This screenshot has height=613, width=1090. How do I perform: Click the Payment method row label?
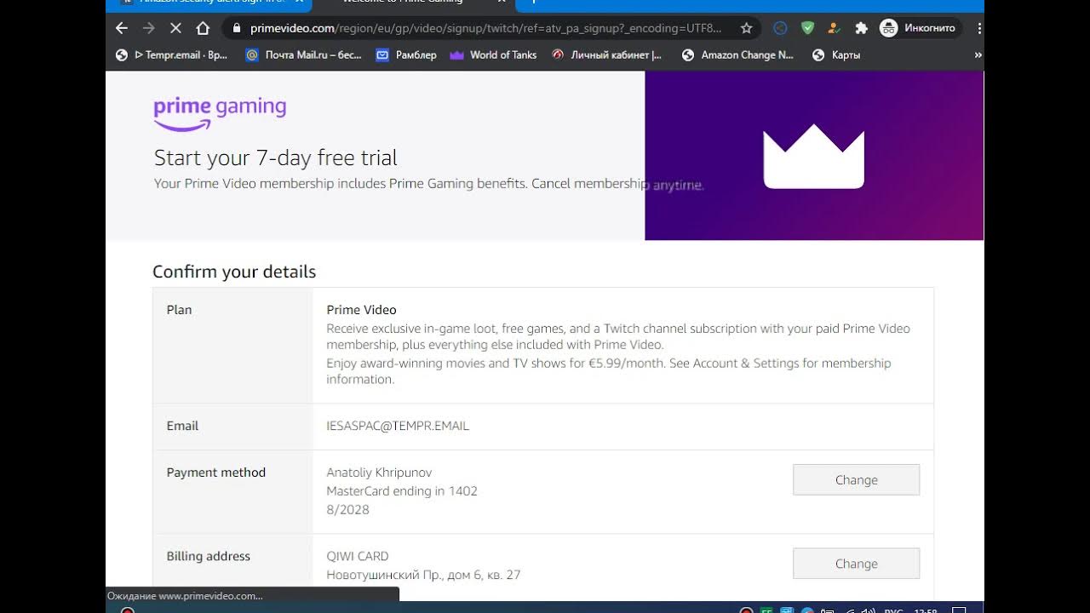tap(216, 473)
